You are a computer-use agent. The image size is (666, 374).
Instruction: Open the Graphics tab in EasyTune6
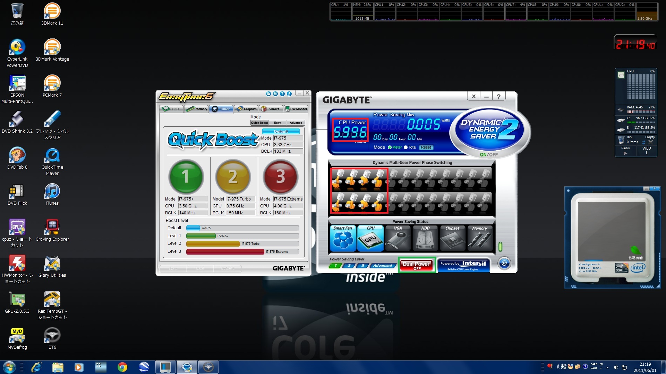point(246,109)
